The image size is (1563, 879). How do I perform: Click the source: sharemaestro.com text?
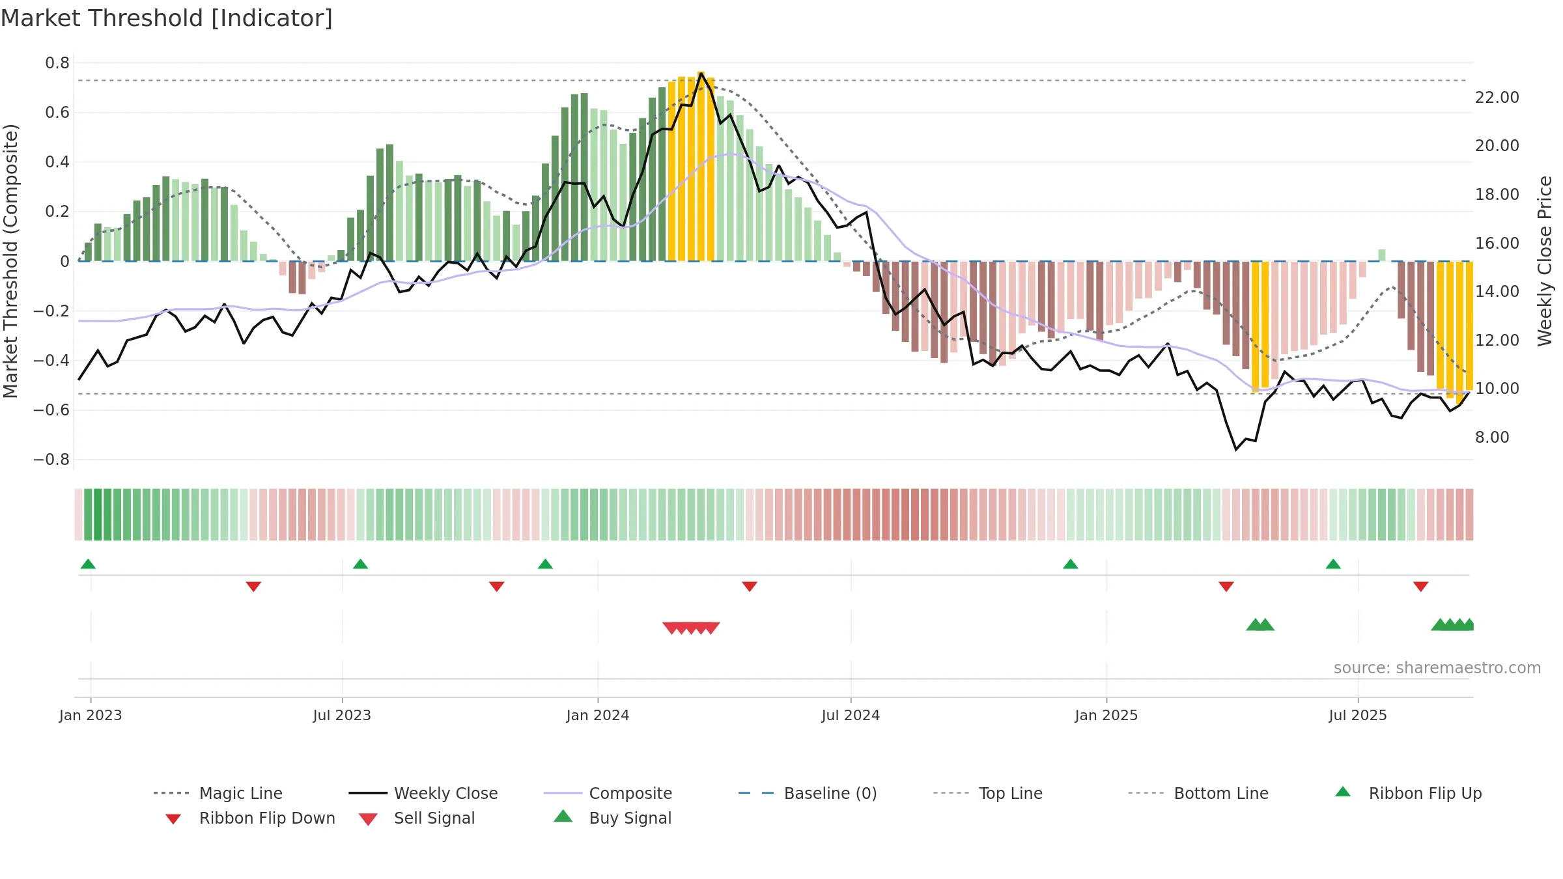(x=1437, y=668)
